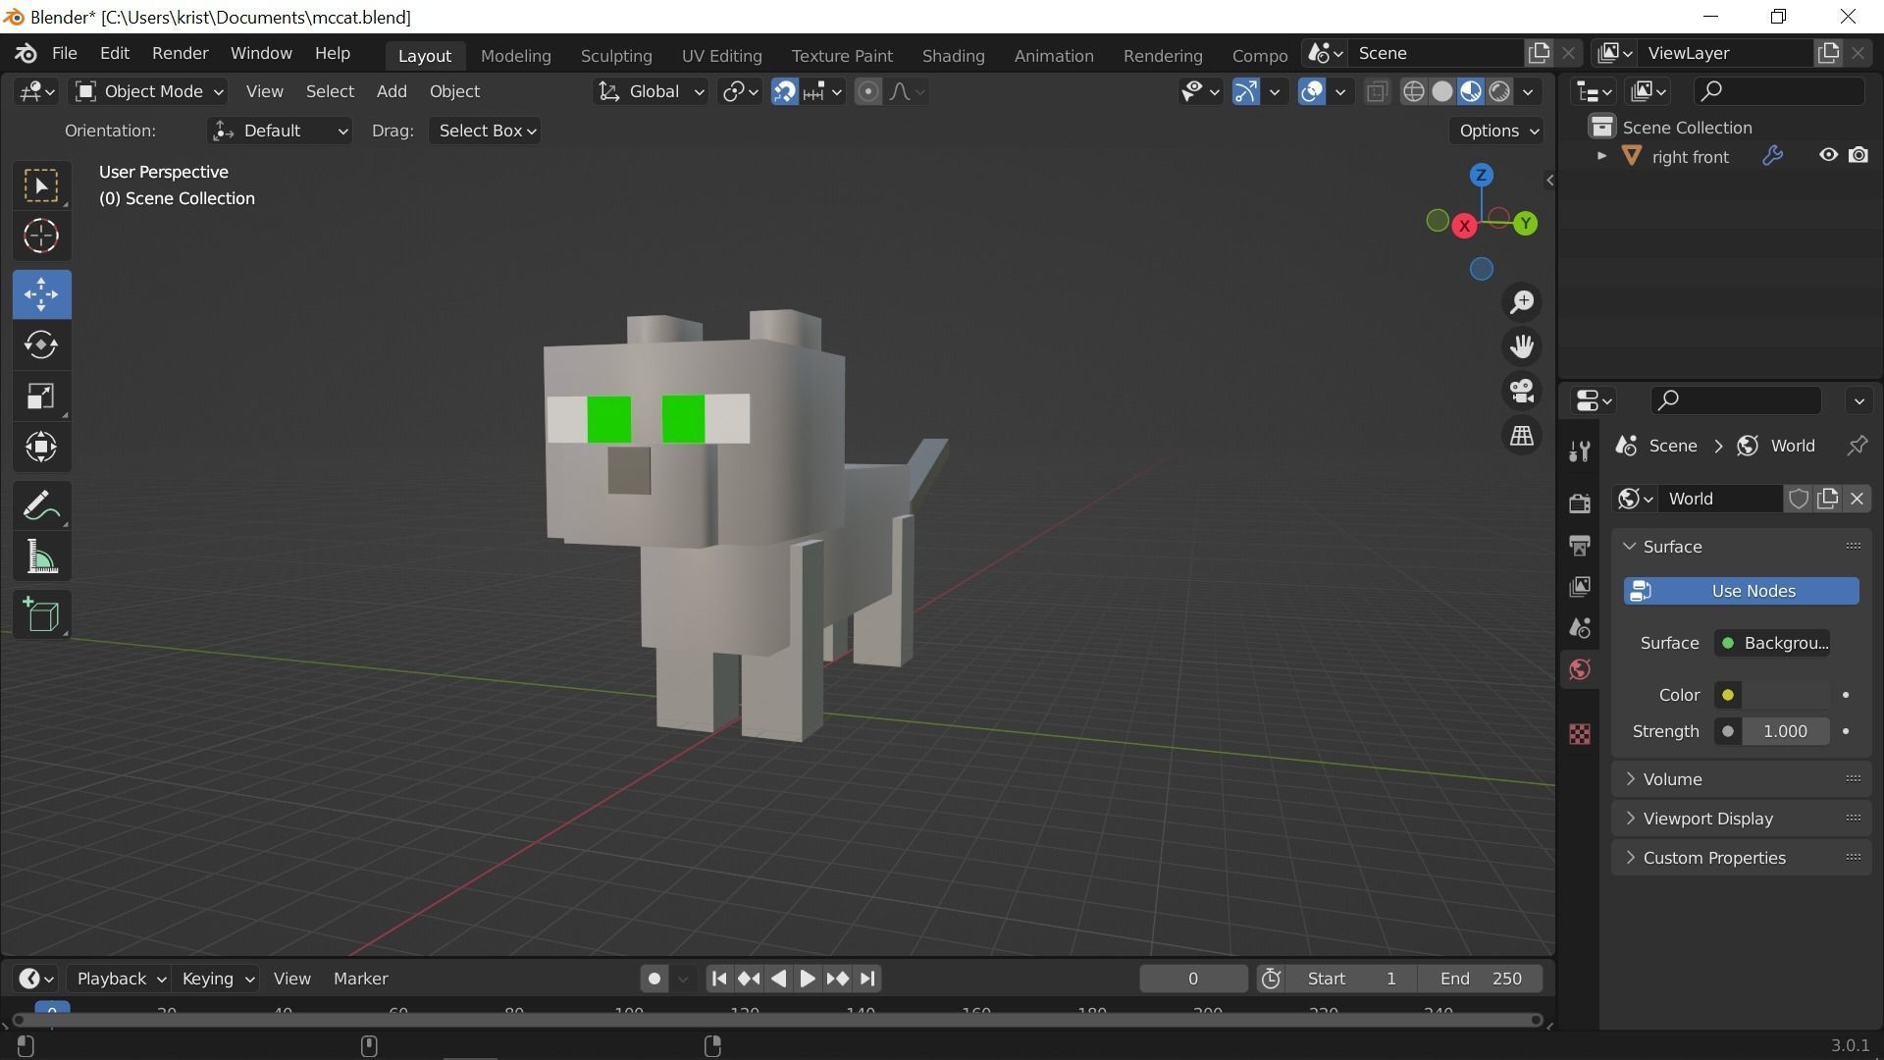
Task: Expand the Viewport Display panel
Action: [1741, 819]
